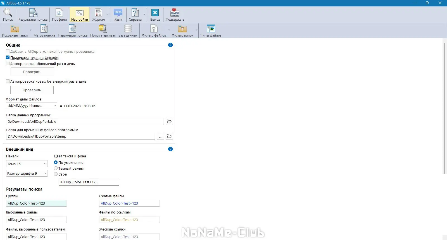Open the База данных icon

point(128,31)
